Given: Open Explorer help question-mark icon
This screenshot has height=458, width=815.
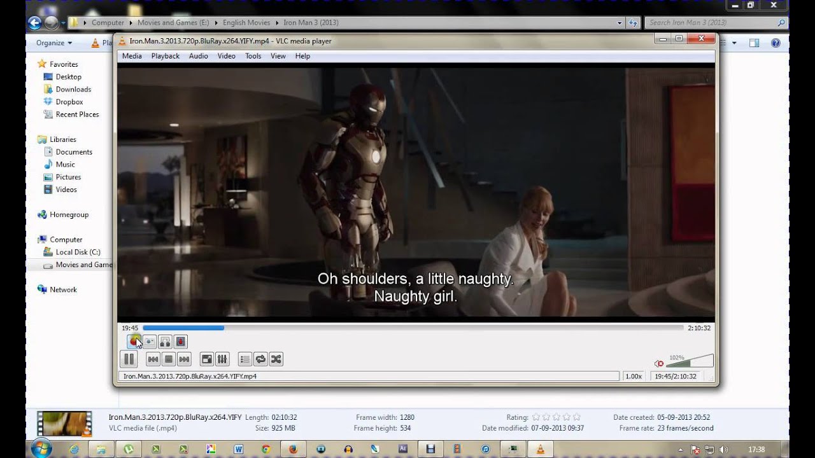Looking at the screenshot, I should (776, 43).
